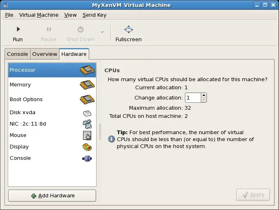The image size is (279, 210).
Task: Open the Virtual Machine menu
Action: click(39, 15)
